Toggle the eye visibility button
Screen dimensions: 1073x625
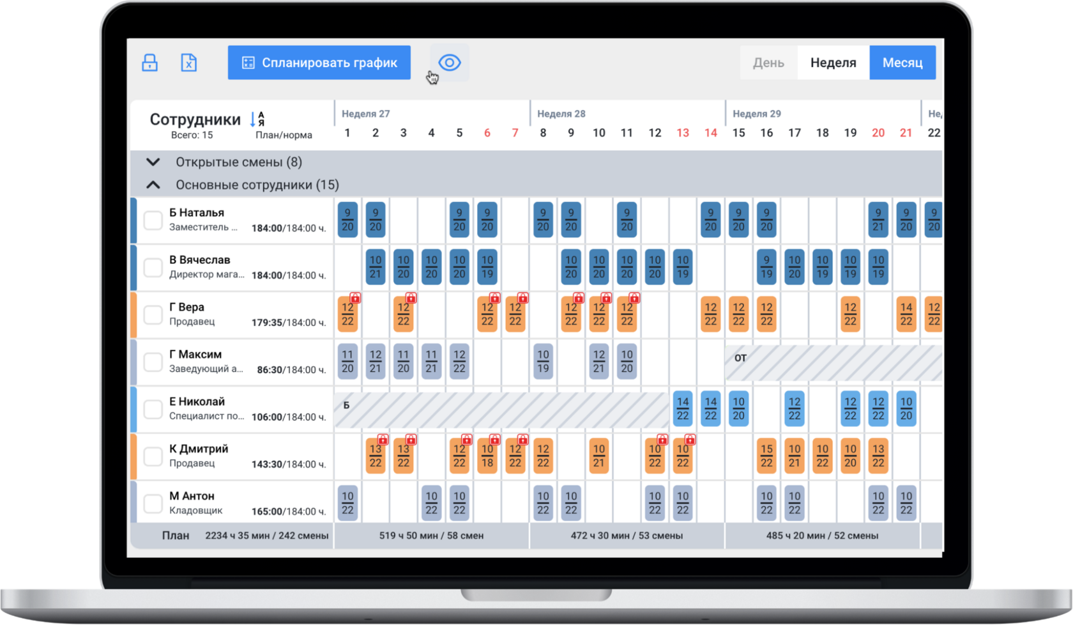point(450,63)
